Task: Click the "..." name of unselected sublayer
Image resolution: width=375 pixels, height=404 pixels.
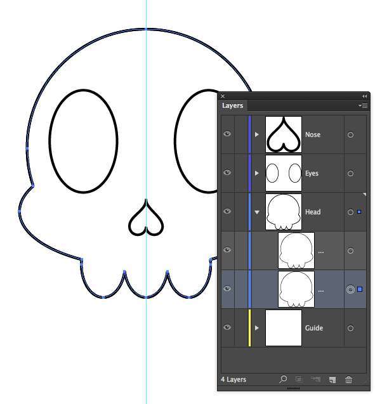Action: 321,252
